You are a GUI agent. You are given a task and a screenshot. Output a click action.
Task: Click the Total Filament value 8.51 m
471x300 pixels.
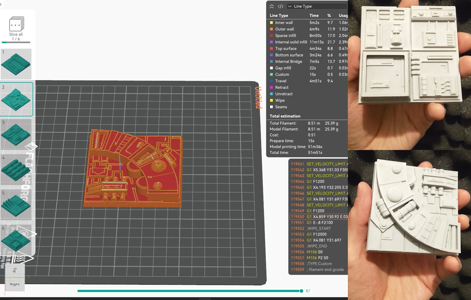pyautogui.click(x=314, y=123)
